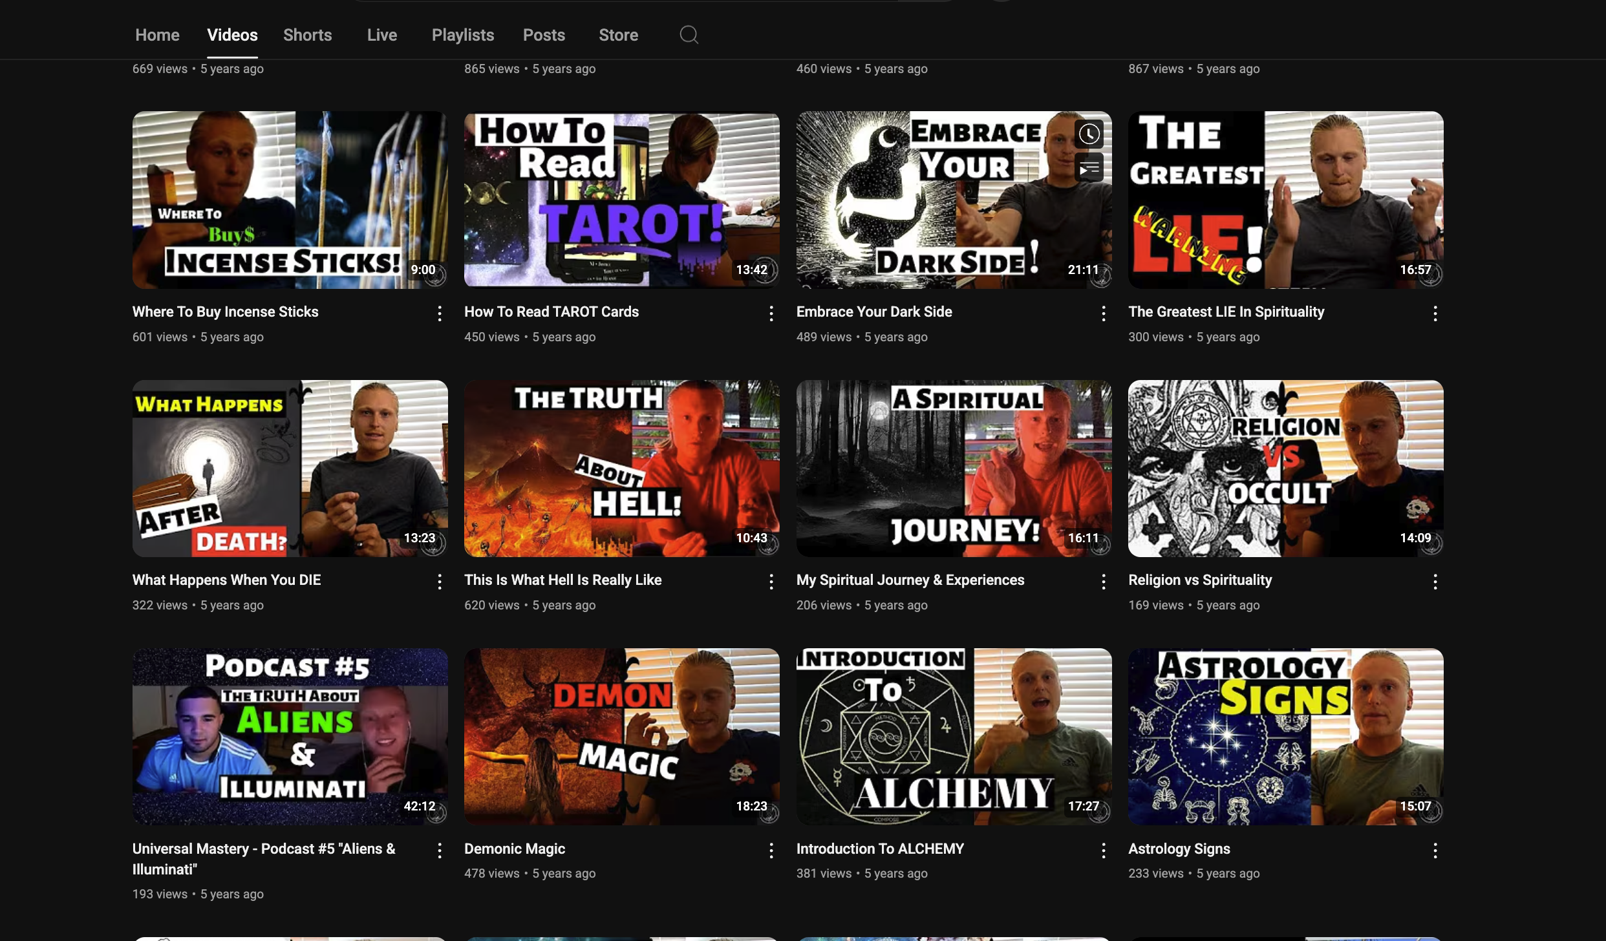Play the Demon Magic video thumbnail

coord(621,736)
